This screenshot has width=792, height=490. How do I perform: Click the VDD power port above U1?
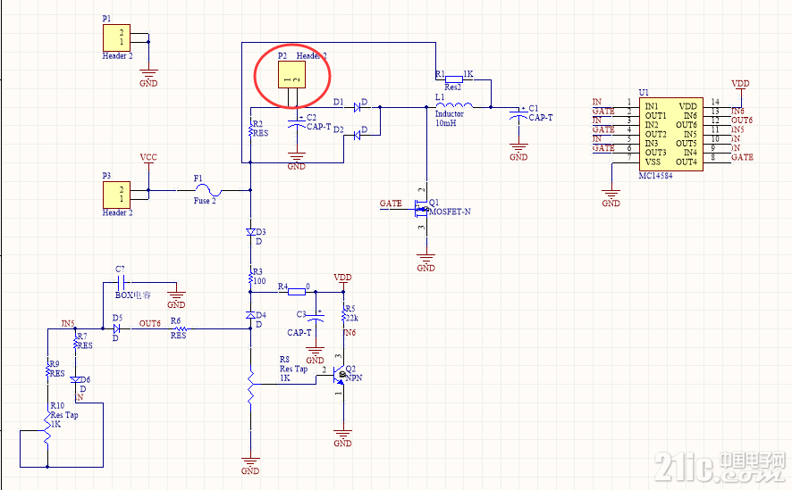tap(740, 84)
